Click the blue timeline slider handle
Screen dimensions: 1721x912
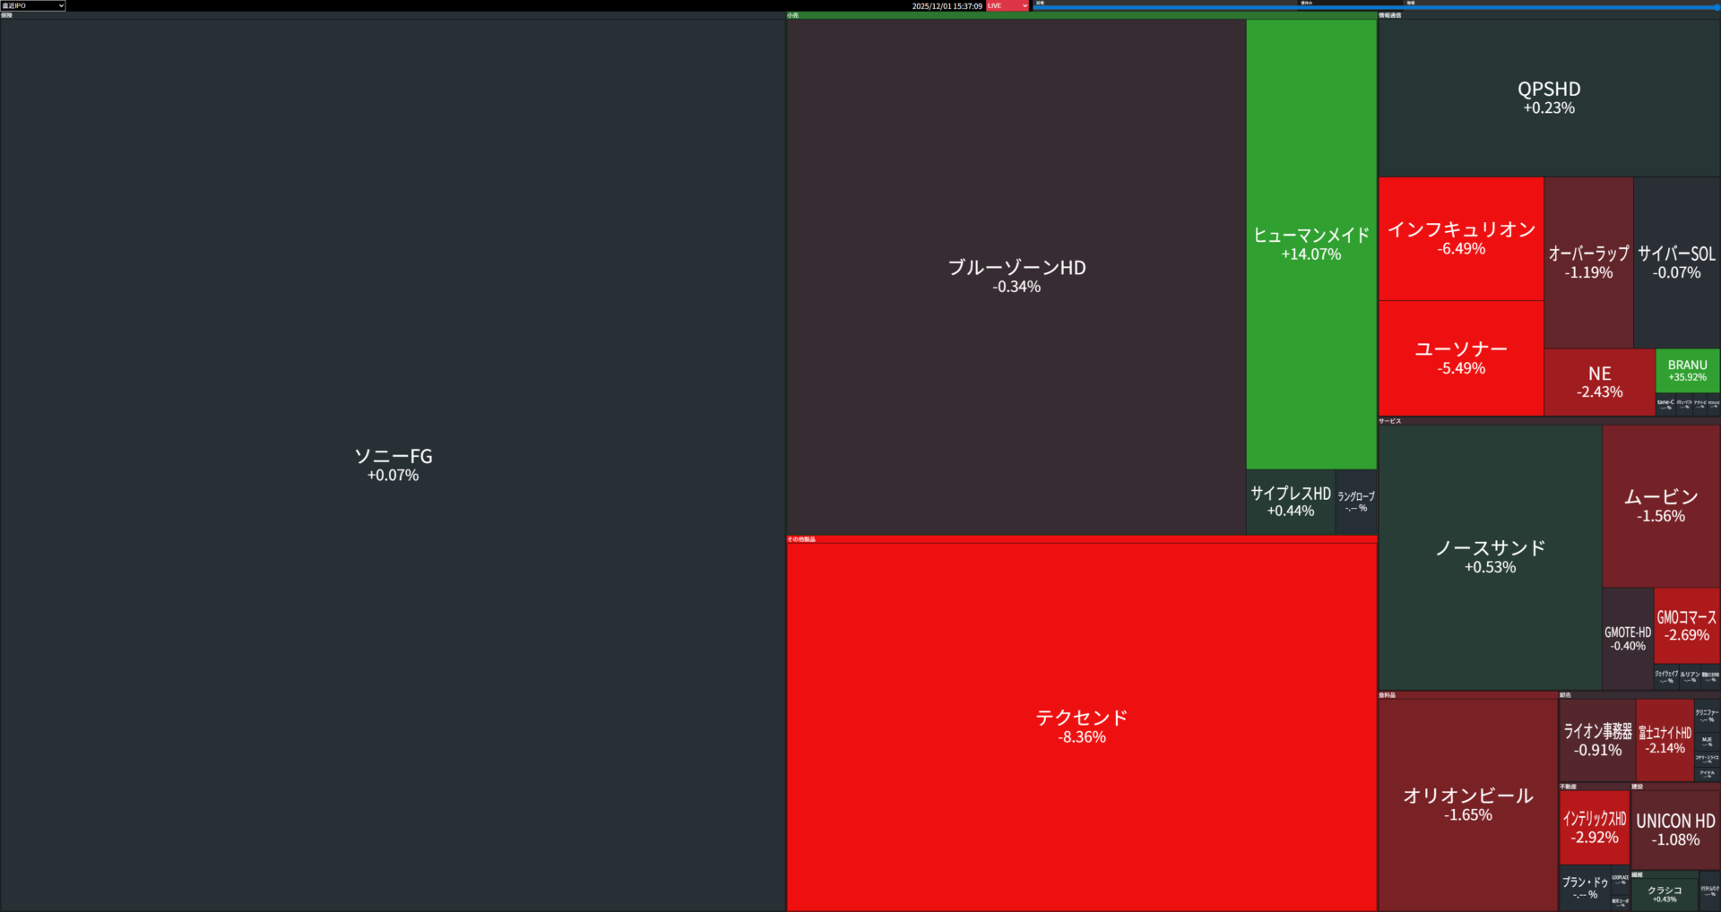pos(1717,7)
